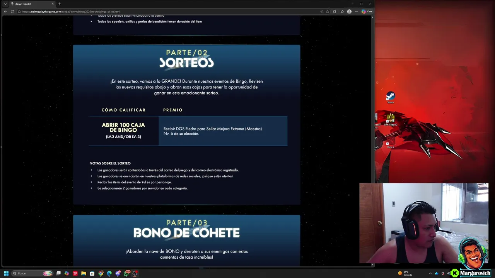This screenshot has width=495, height=278.
Task: Reload the Bingo Cohete page
Action: tap(12, 12)
